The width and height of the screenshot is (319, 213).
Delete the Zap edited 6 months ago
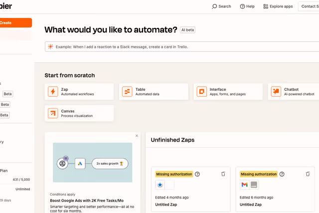(308, 174)
